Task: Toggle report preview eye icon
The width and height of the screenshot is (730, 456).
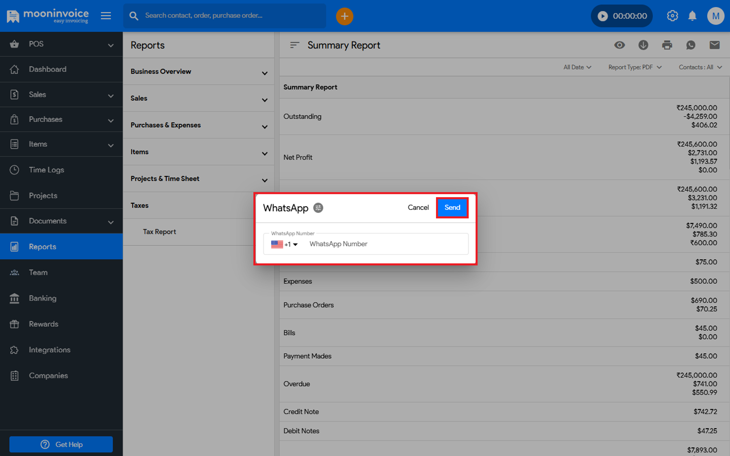Action: [619, 45]
